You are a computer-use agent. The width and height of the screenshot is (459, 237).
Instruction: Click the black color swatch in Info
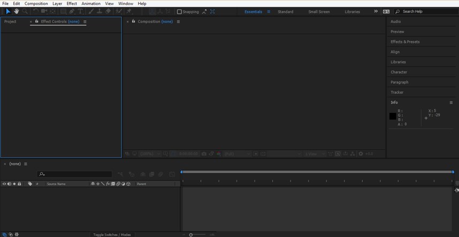(393, 116)
